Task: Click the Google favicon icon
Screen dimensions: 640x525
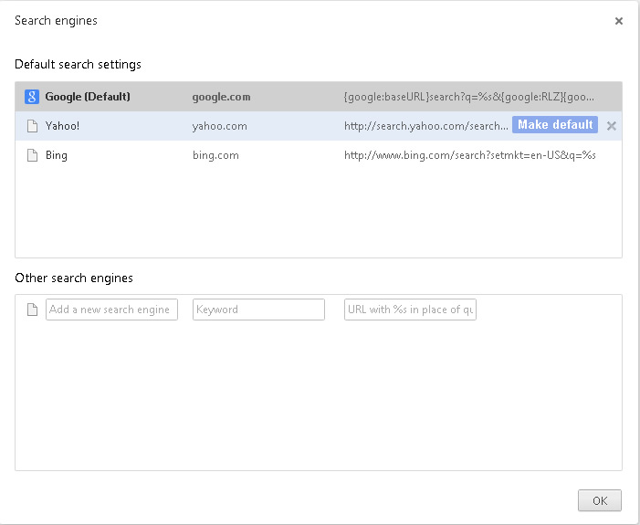Action: tap(32, 97)
